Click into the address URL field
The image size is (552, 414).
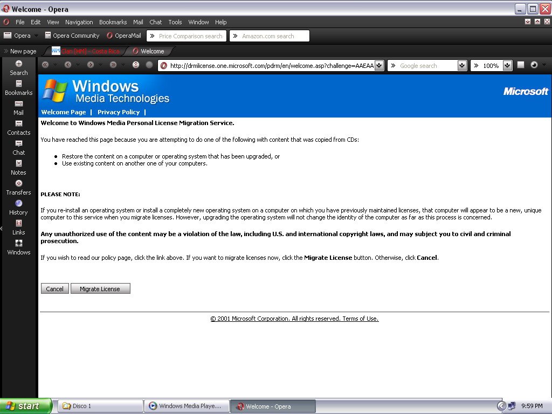(x=272, y=65)
